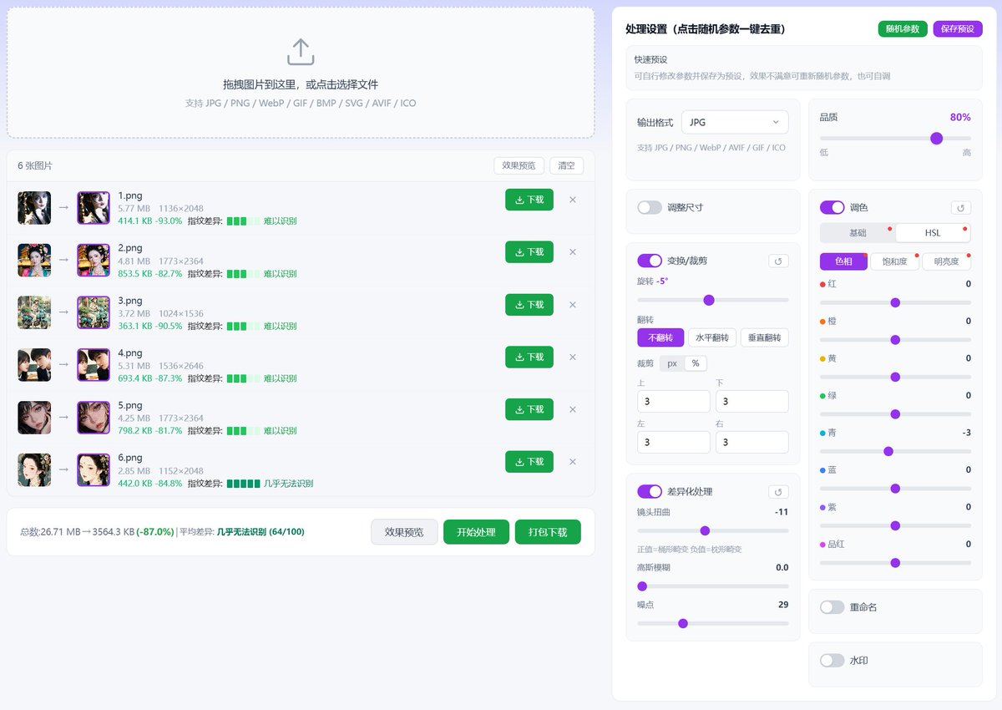The width and height of the screenshot is (1002, 710).
Task: Reset the 差异化处理 panel settings
Action: click(x=778, y=492)
